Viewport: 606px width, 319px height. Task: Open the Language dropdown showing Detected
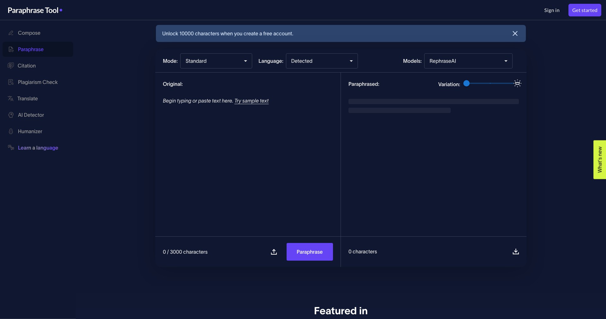[x=322, y=61]
